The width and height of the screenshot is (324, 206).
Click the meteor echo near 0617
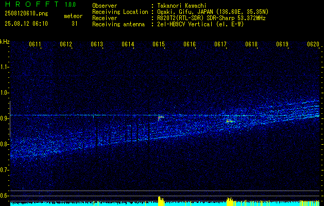[229, 121]
